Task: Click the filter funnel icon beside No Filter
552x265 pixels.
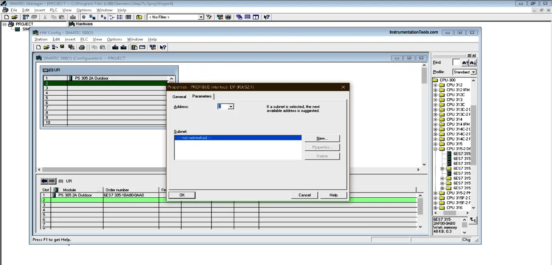Action: (209, 17)
